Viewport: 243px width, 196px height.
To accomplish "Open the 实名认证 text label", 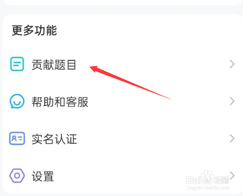I will coord(54,139).
